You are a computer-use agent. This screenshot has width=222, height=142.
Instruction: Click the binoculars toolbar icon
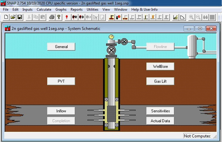pos(205,17)
